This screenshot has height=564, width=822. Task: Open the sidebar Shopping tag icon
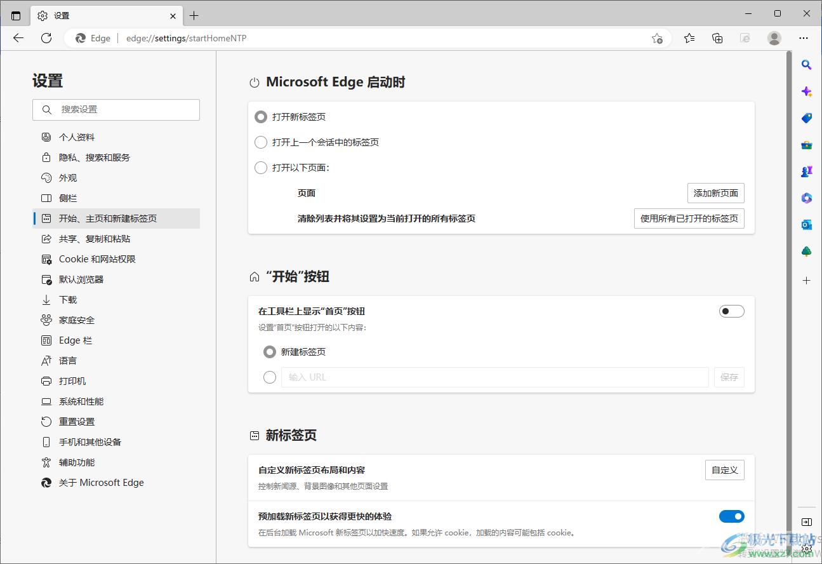click(807, 118)
